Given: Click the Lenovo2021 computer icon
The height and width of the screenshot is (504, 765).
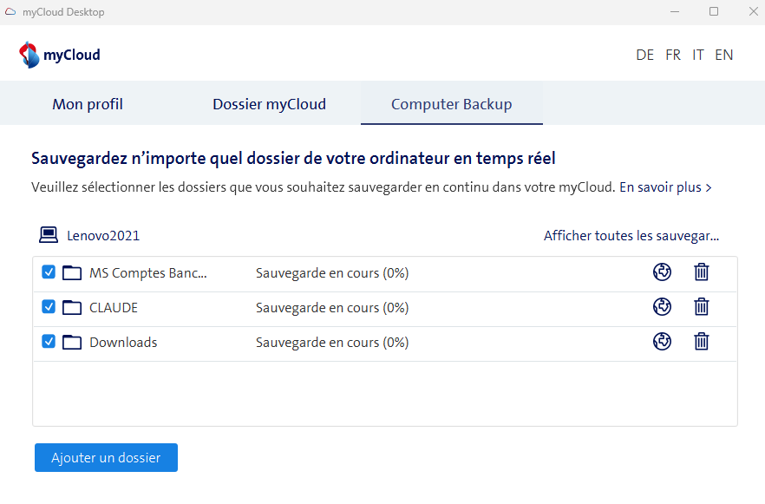Looking at the screenshot, I should tap(49, 235).
